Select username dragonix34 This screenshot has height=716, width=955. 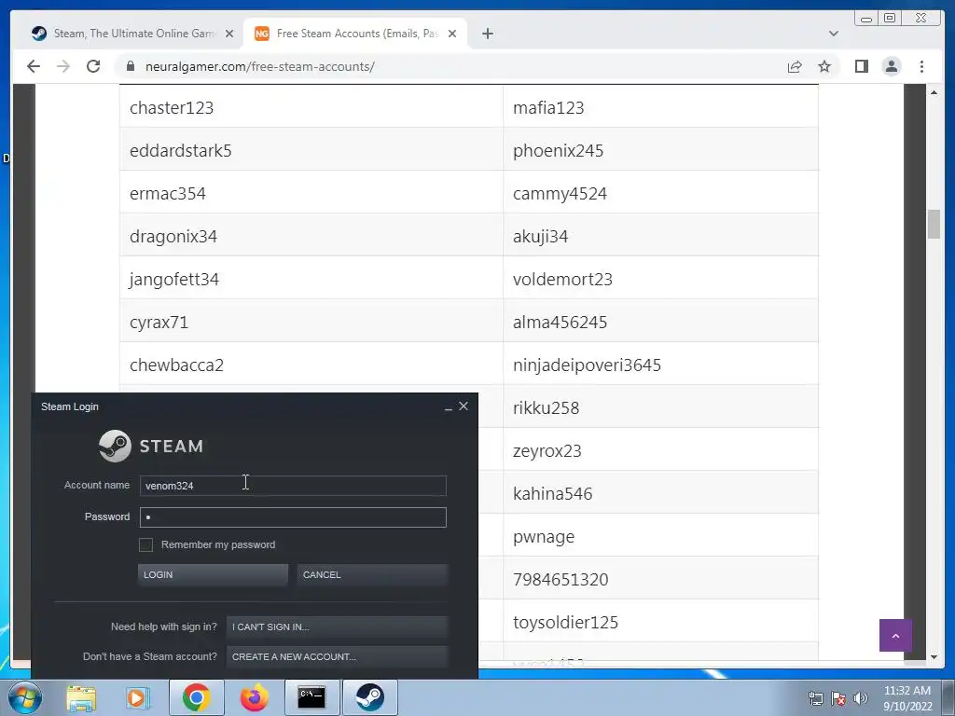[173, 236]
